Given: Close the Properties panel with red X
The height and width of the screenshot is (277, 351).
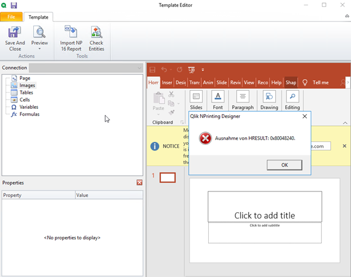Looking at the screenshot, I should point(139,183).
